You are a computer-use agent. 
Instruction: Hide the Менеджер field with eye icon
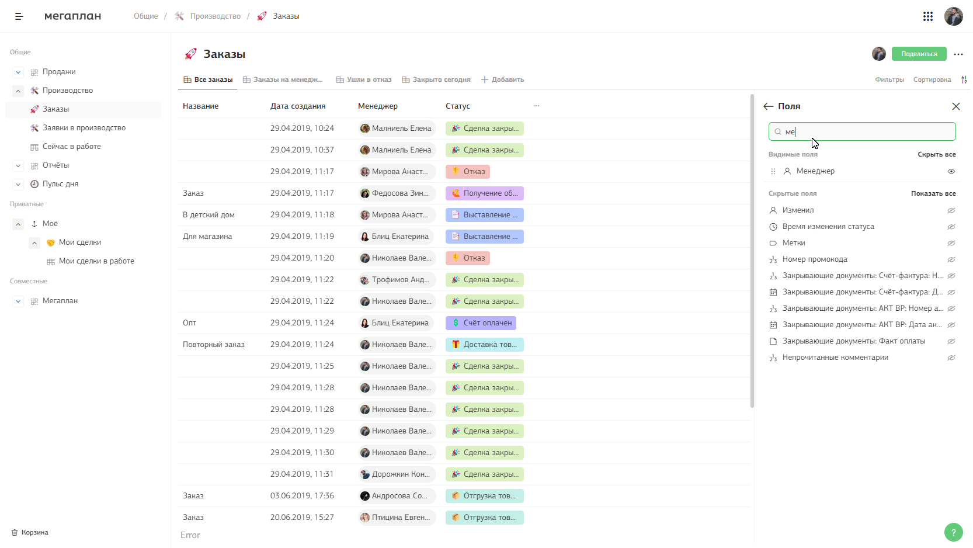point(951,171)
